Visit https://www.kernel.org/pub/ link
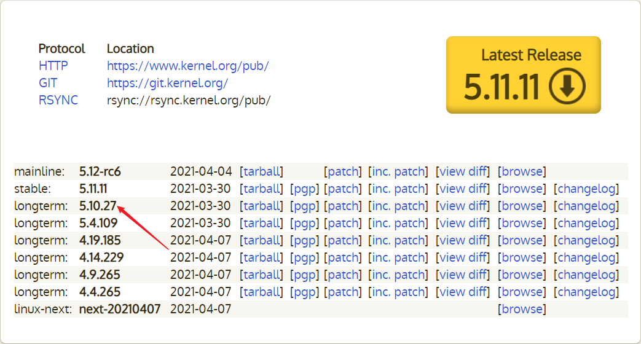 point(187,66)
